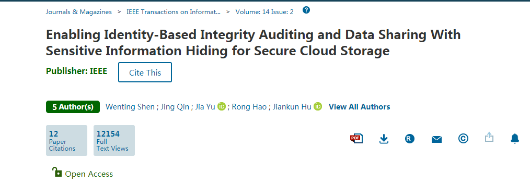Click the copyright permissions icon
Viewport: 530px width, 196px height.
click(463, 138)
